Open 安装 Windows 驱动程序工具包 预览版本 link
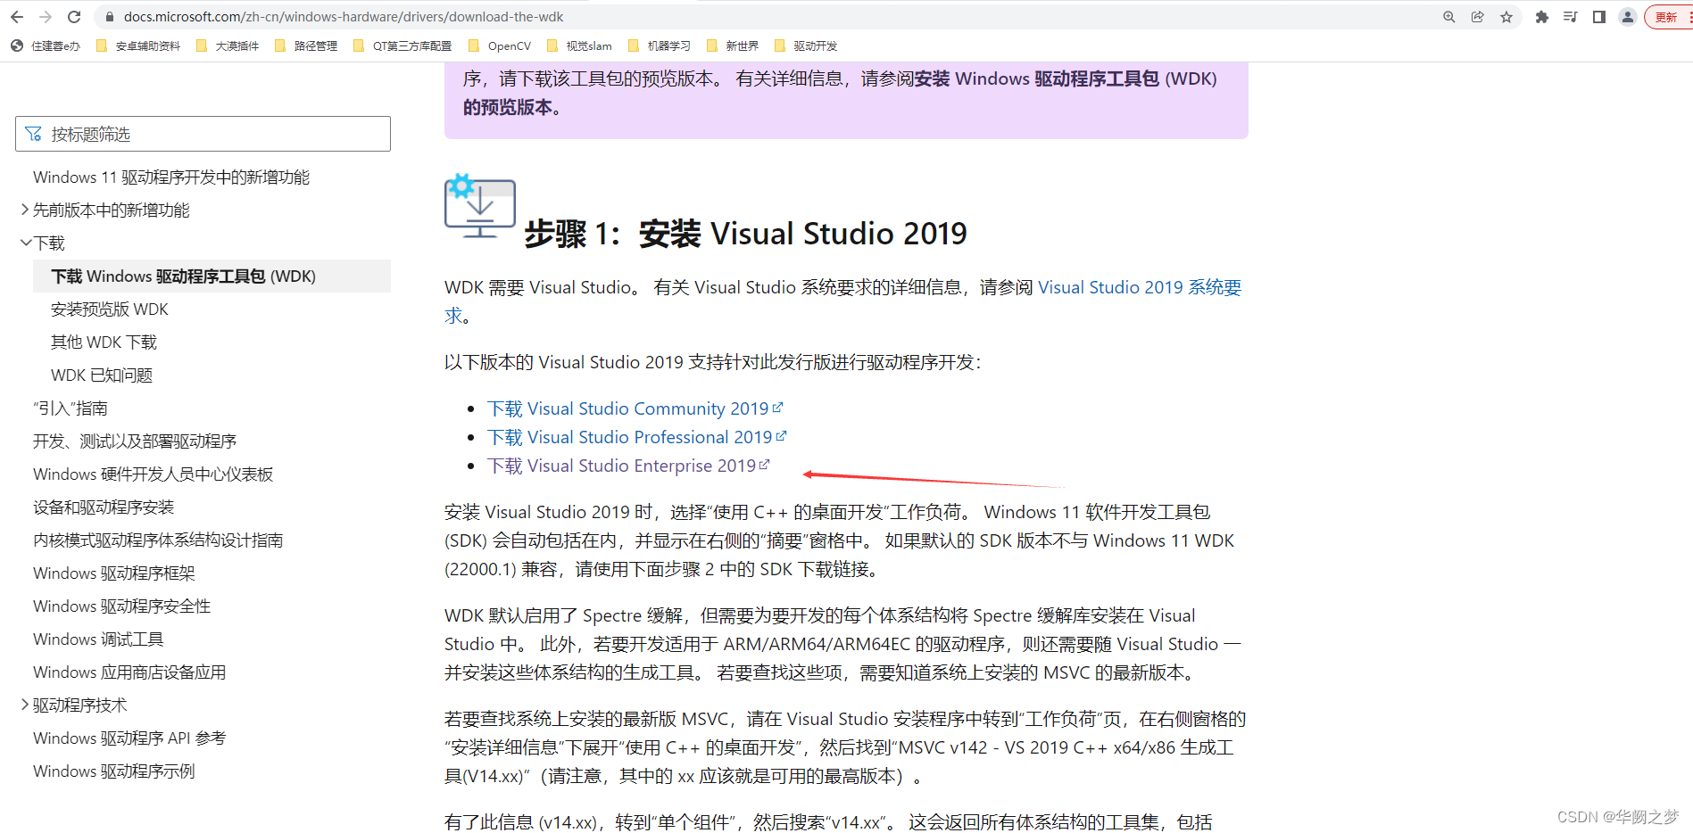This screenshot has width=1693, height=833. (x=1066, y=78)
